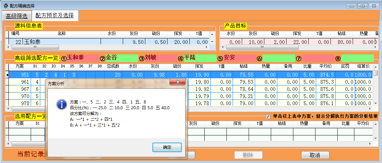Select green label ② 金谷
Image resolution: width=382 pixels, height=163 pixels.
click(x=122, y=58)
